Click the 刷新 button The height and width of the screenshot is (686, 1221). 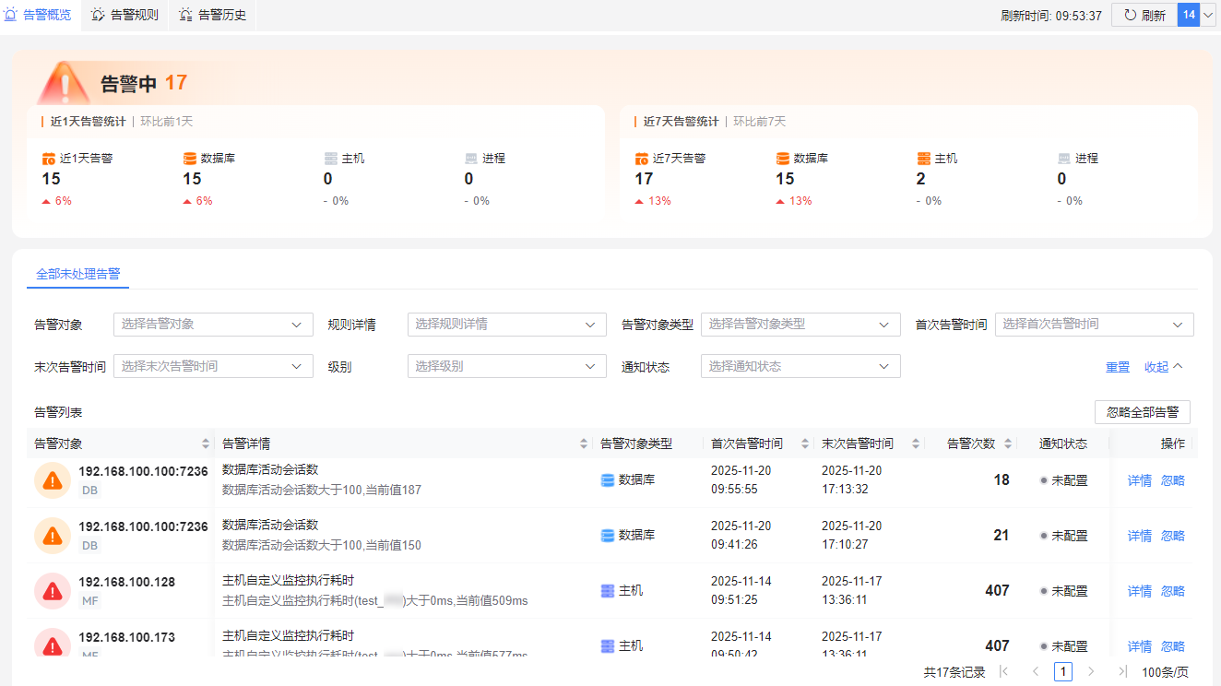[x=1144, y=15]
